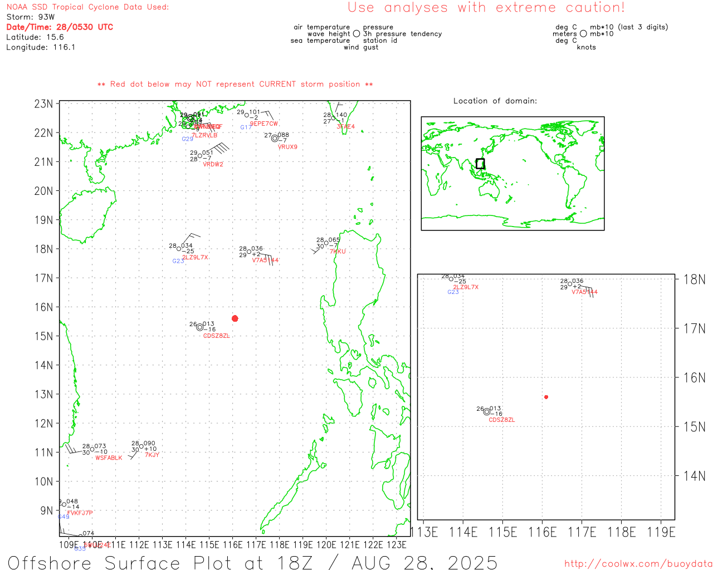Click the WSFABLK station circle marker

click(x=92, y=449)
